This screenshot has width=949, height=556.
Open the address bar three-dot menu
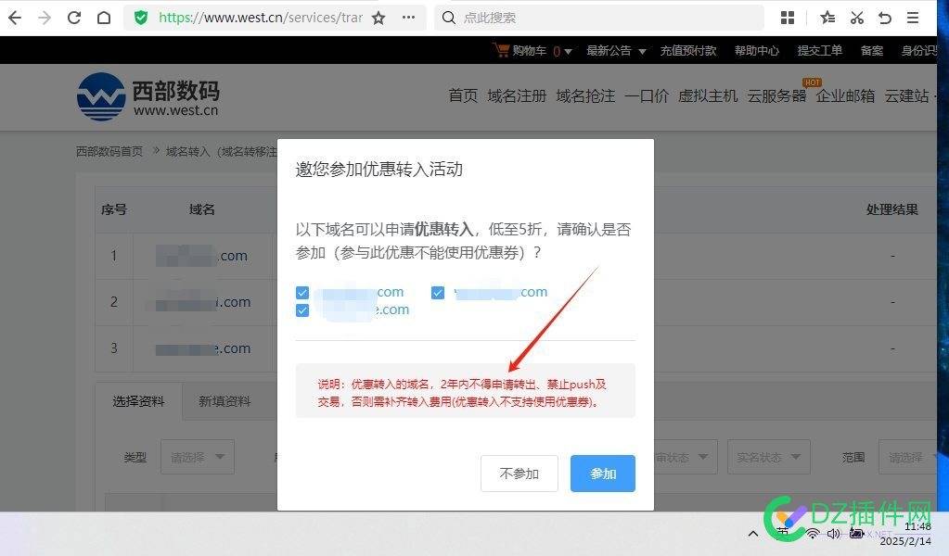pyautogui.click(x=408, y=18)
